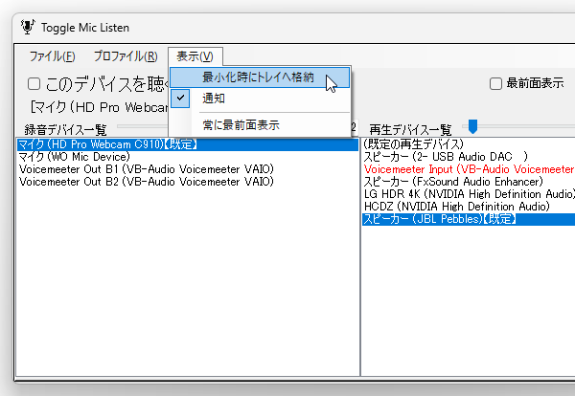The width and height of the screenshot is (575, 396).
Task: Adjust the playback device volume slider thumb
Action: pyautogui.click(x=472, y=126)
